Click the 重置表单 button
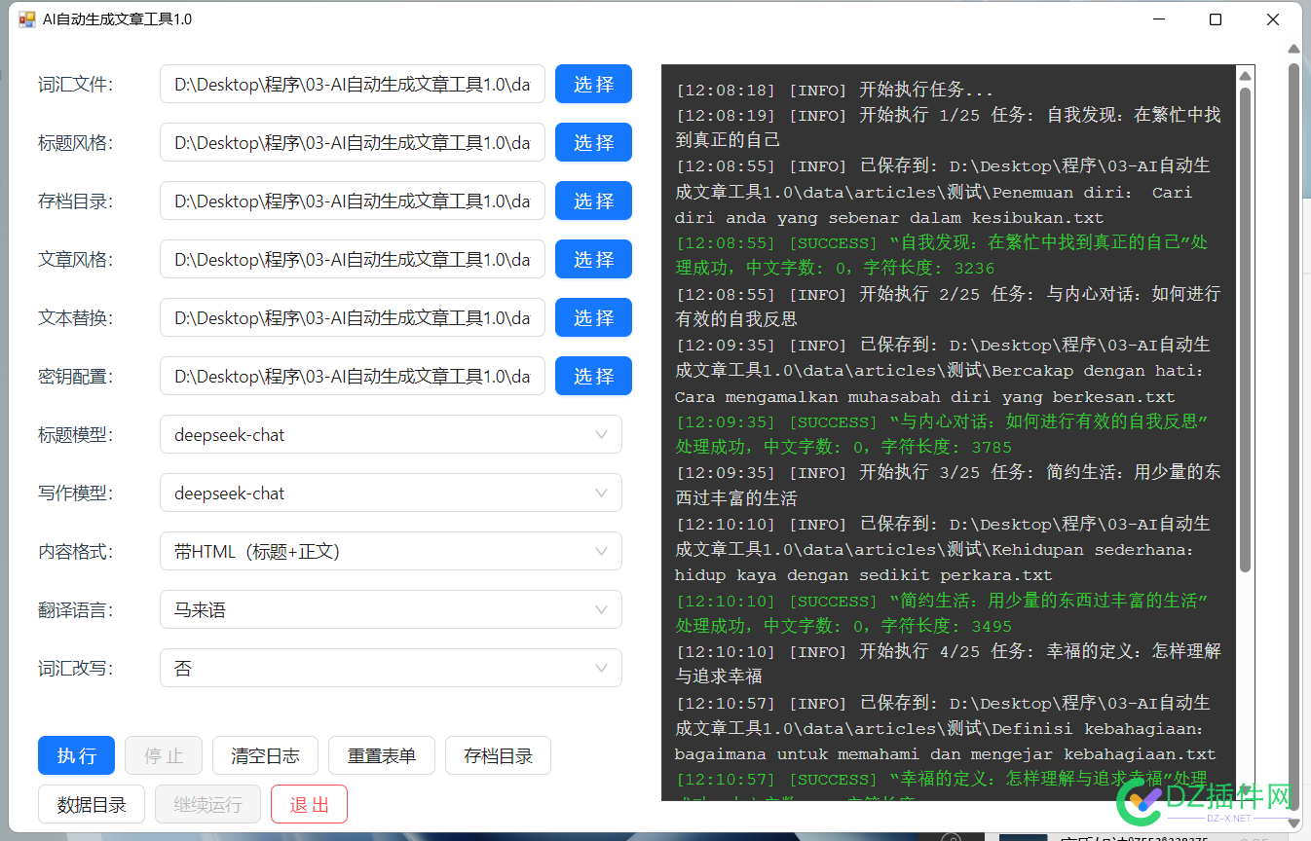The height and width of the screenshot is (841, 1311). point(382,755)
